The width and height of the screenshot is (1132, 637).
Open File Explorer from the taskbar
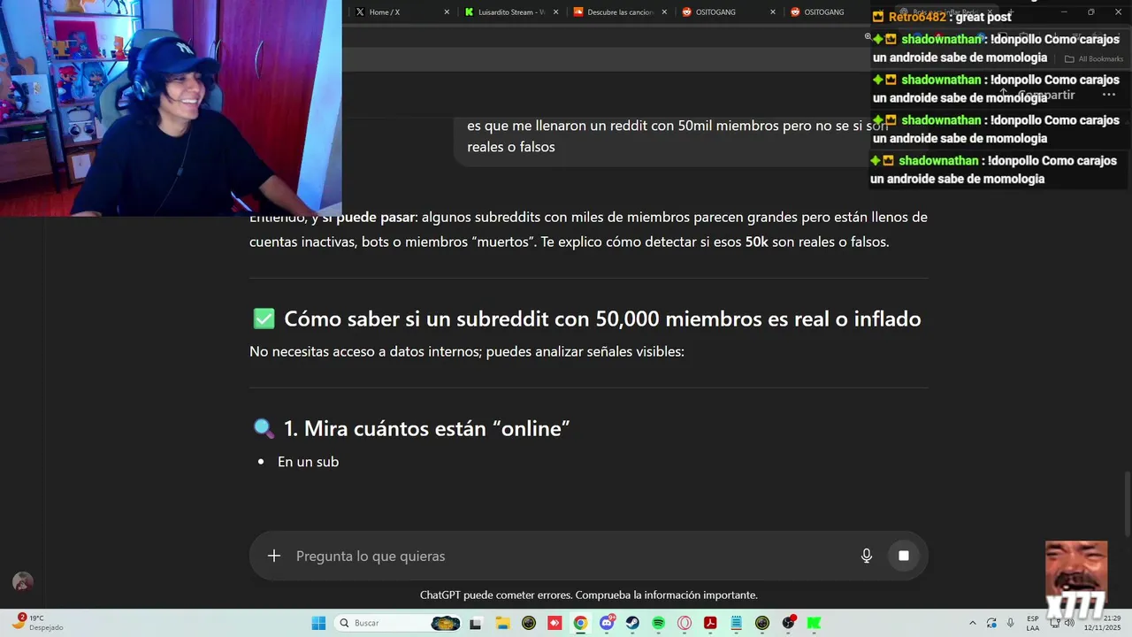(x=502, y=623)
